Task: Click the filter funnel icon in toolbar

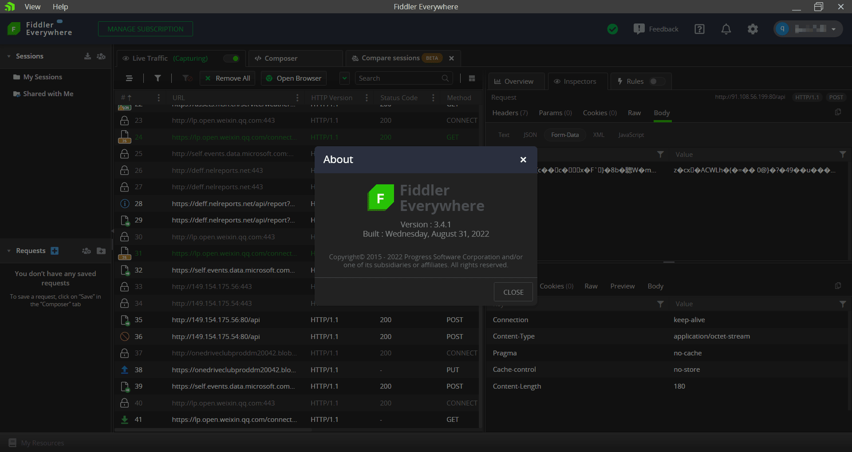Action: coord(158,78)
